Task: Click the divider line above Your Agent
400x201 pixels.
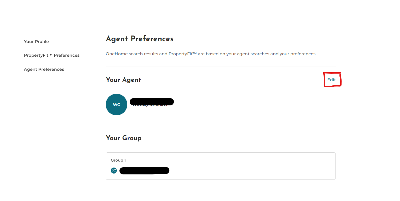Action: tap(220, 67)
